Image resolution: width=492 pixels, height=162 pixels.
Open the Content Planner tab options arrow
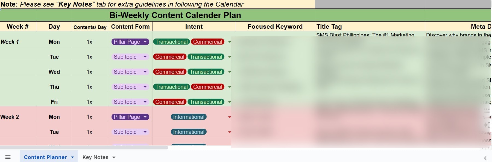point(72,157)
